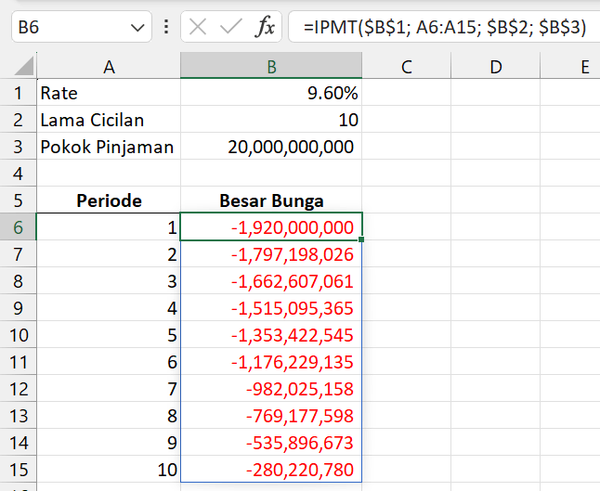Select row 15 header
The image size is (600, 491).
coord(18,470)
